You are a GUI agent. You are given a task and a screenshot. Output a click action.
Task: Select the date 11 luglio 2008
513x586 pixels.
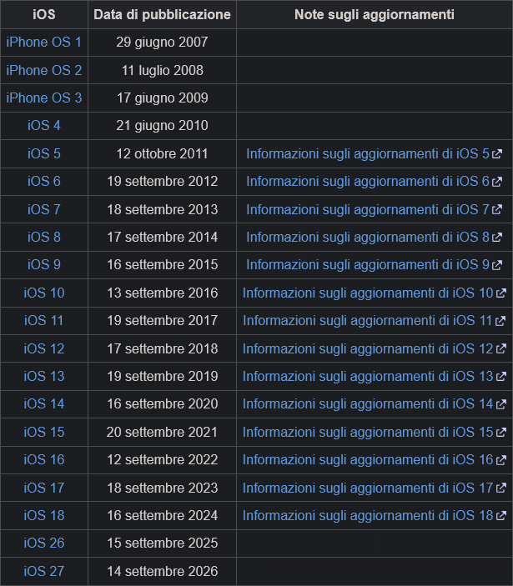pos(163,70)
